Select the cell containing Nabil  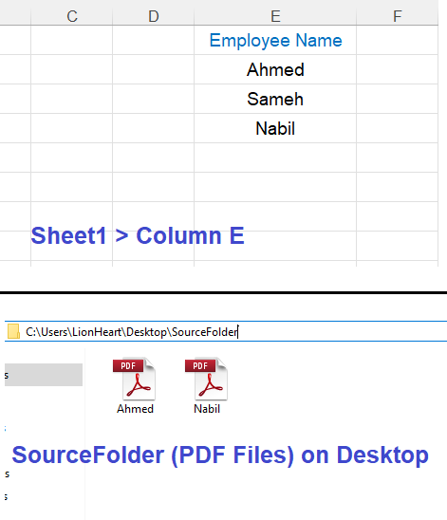pyautogui.click(x=275, y=128)
